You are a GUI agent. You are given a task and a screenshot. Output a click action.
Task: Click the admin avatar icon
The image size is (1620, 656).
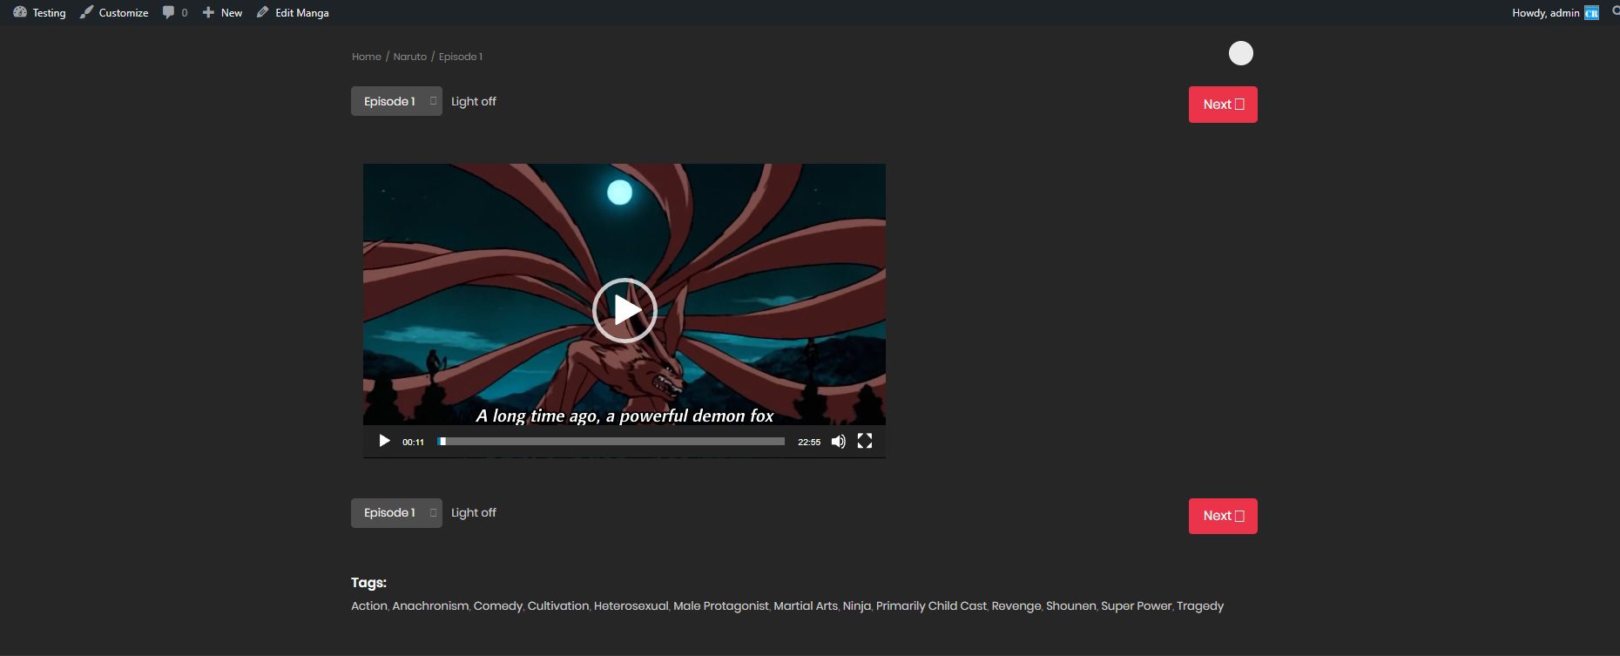[1592, 12]
